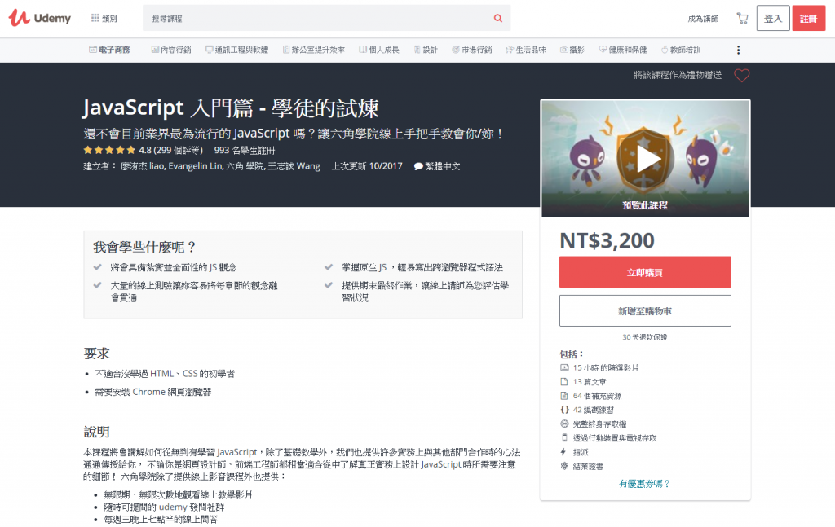Click the 新增至購物車 add to cart button
The height and width of the screenshot is (527, 835).
pyautogui.click(x=645, y=311)
